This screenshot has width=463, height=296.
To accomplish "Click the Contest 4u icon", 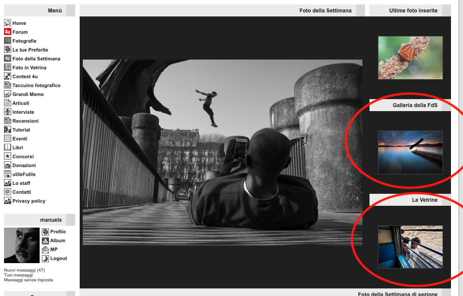I will click(x=8, y=76).
